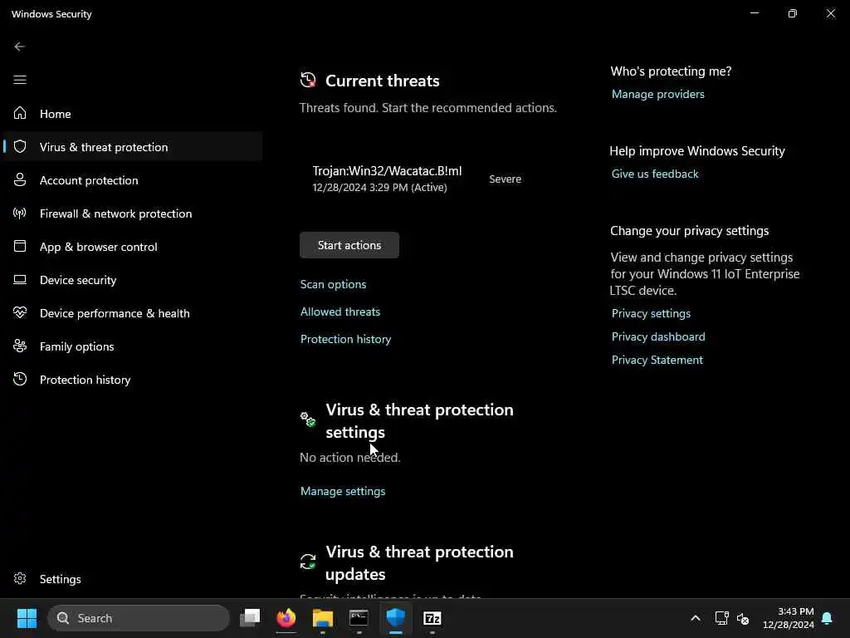The width and height of the screenshot is (850, 638).
Task: Open Firewall & network protection
Action: click(132, 213)
